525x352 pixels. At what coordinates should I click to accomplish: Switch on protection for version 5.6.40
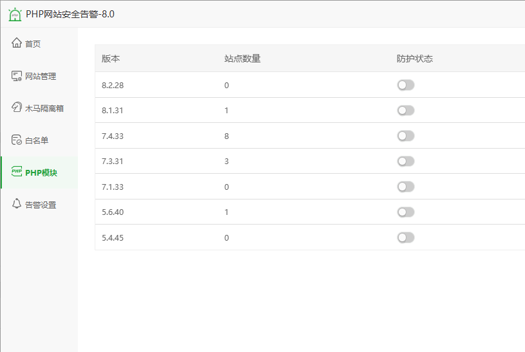[x=405, y=212]
